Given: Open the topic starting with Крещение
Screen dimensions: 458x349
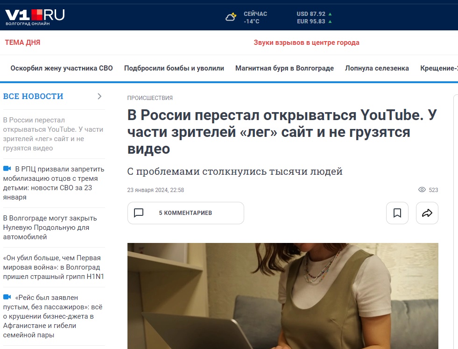Looking at the screenshot, I should click(439, 68).
